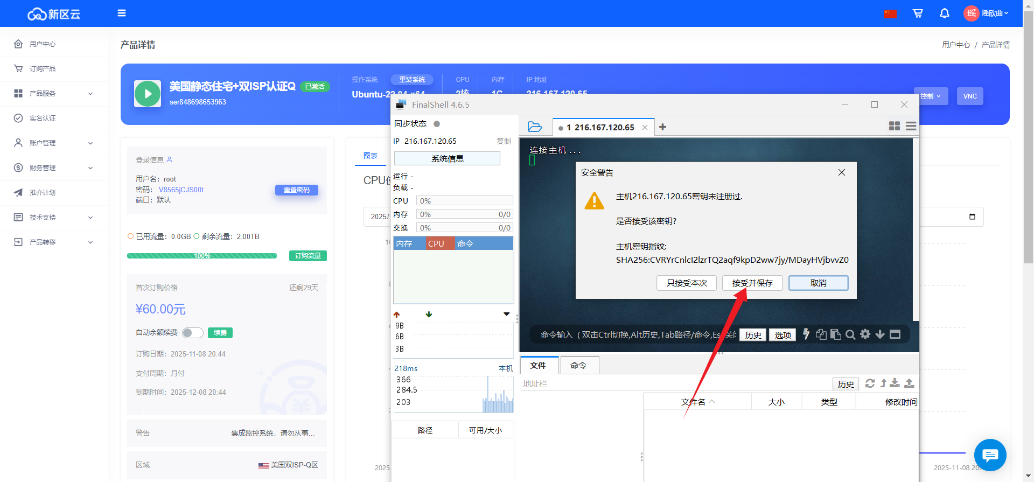Click the traffic usage progress bar

(x=202, y=256)
